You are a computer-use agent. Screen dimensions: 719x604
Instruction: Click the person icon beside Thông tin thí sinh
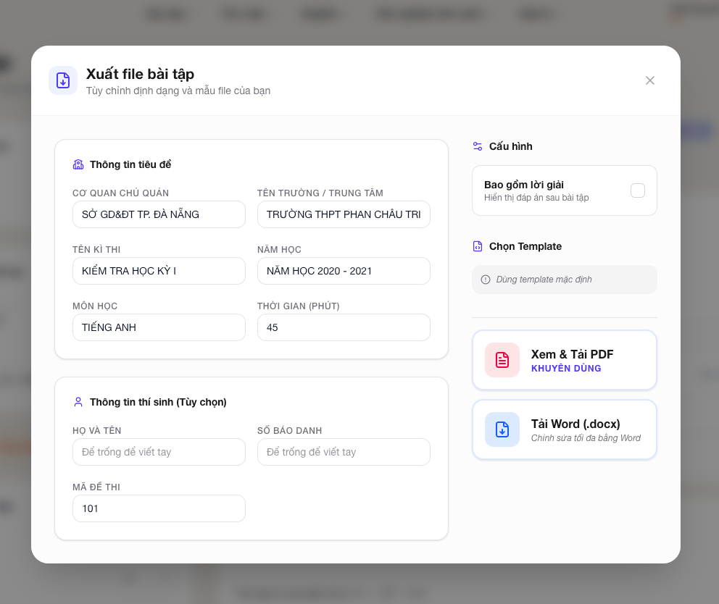coord(78,402)
